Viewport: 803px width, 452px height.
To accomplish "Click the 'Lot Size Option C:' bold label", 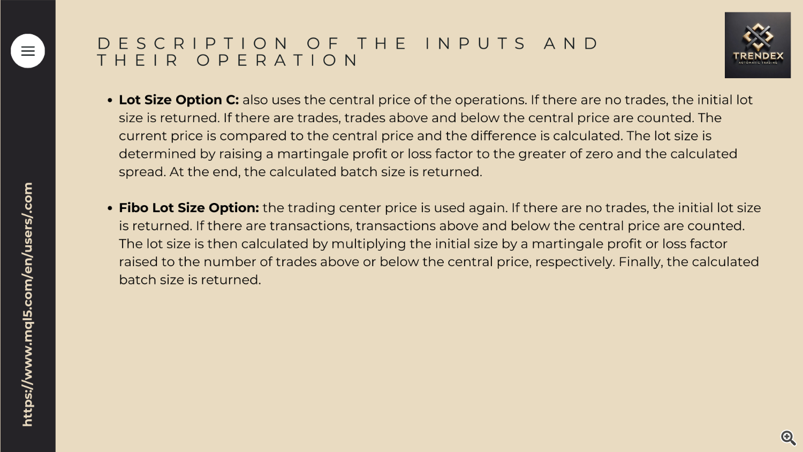I will (179, 100).
